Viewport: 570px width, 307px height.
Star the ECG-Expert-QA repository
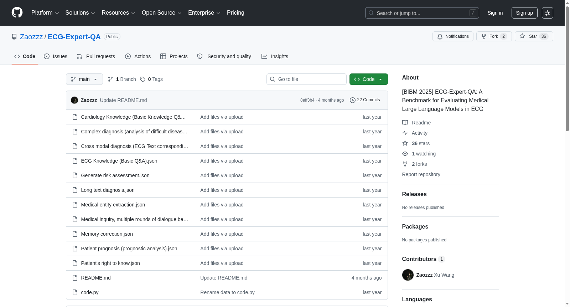tap(534, 36)
